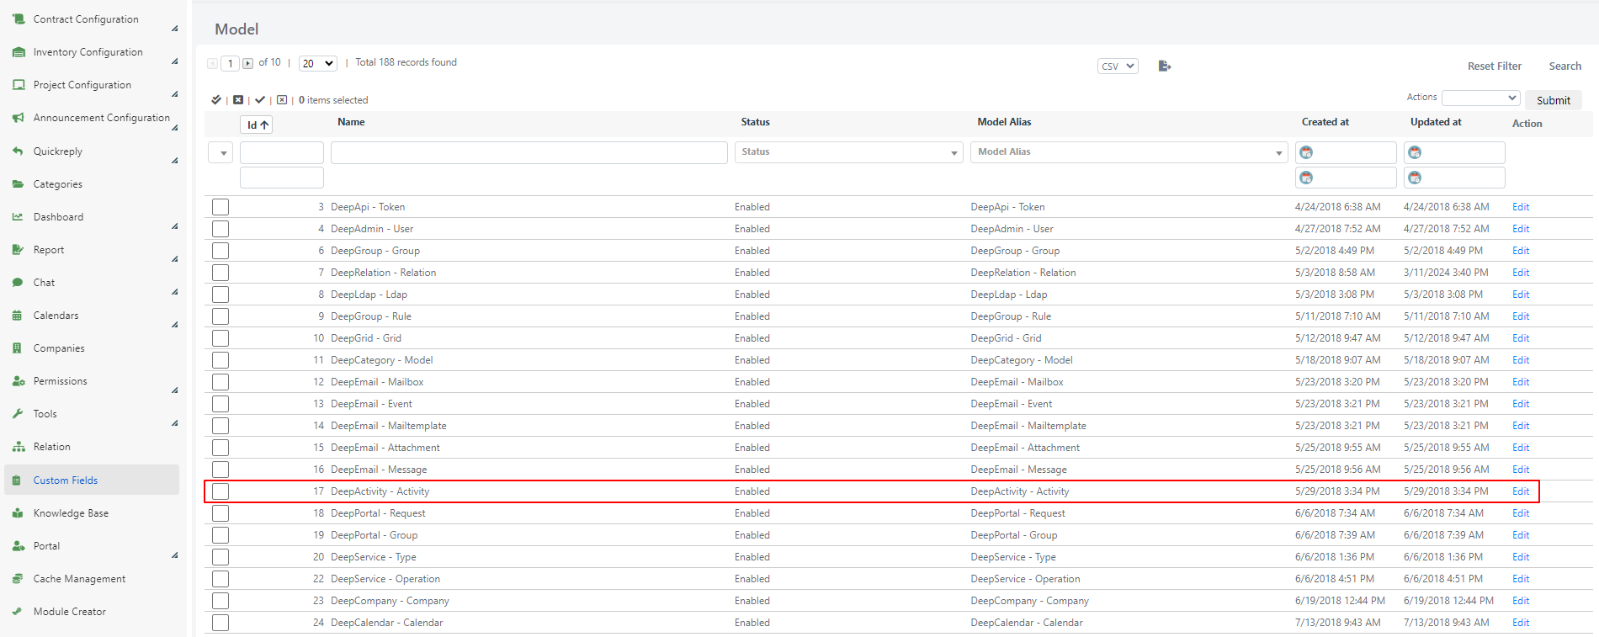Open the Model Alias filter dropdown
The image size is (1599, 637).
click(1129, 152)
